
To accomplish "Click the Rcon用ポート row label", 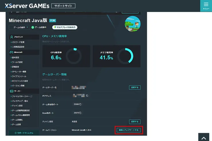I will point(48,113).
